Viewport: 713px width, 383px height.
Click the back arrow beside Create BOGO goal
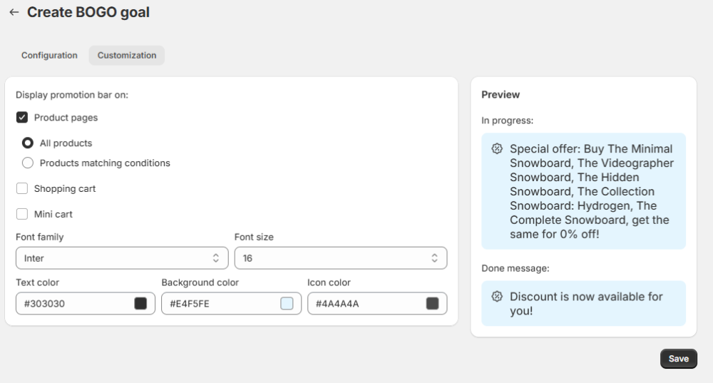point(14,13)
